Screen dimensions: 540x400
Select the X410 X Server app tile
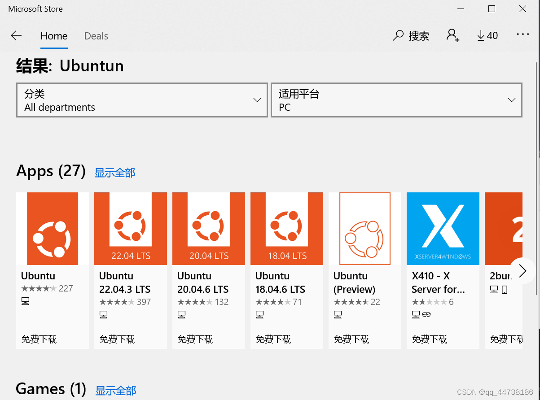pyautogui.click(x=443, y=229)
